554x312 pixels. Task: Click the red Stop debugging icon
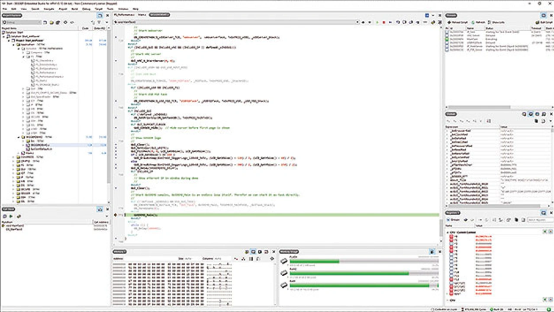[384, 22]
